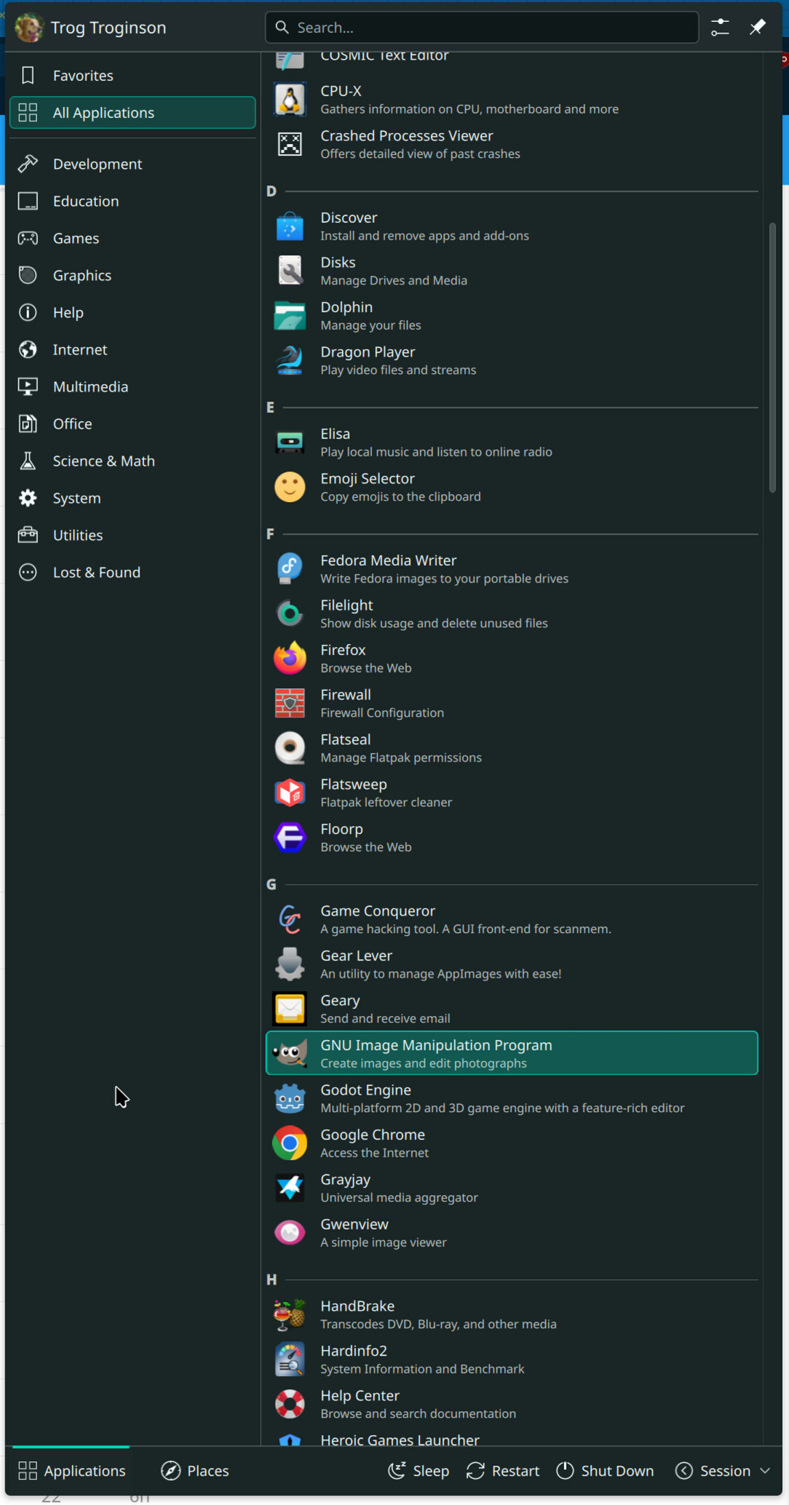Open the Firefox browser icon
The height and width of the screenshot is (1505, 789).
point(290,658)
